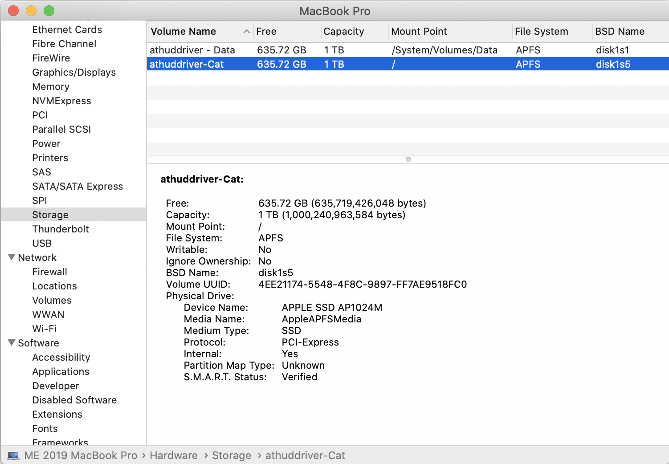669x464 pixels.
Task: Select Applications in the sidebar
Action: tap(61, 371)
